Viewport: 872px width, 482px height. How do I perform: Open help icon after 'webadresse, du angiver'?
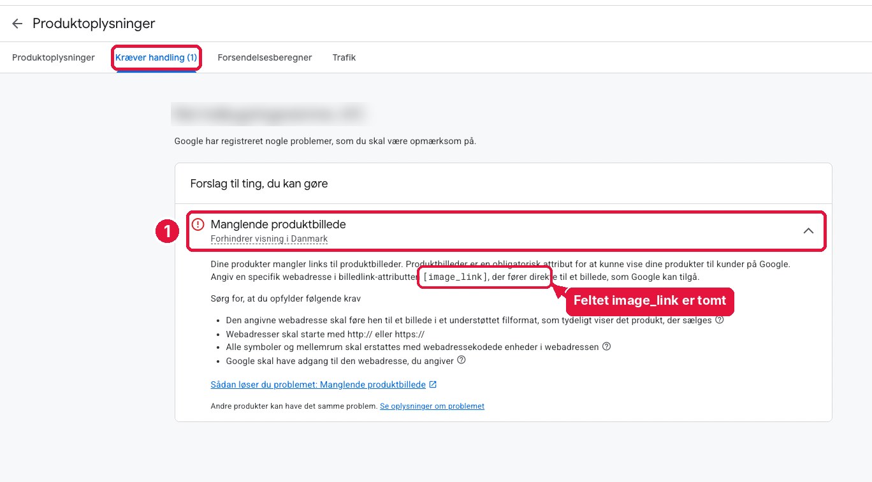tap(461, 360)
